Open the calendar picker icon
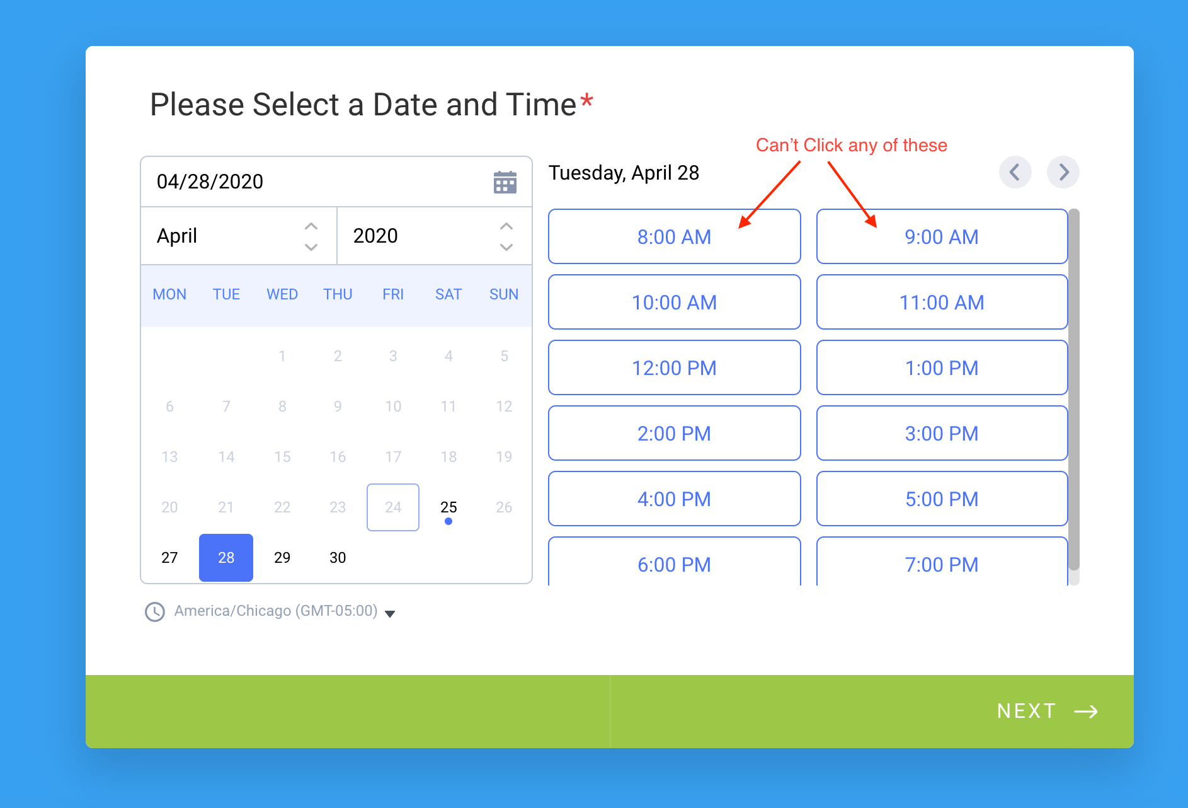 505,182
